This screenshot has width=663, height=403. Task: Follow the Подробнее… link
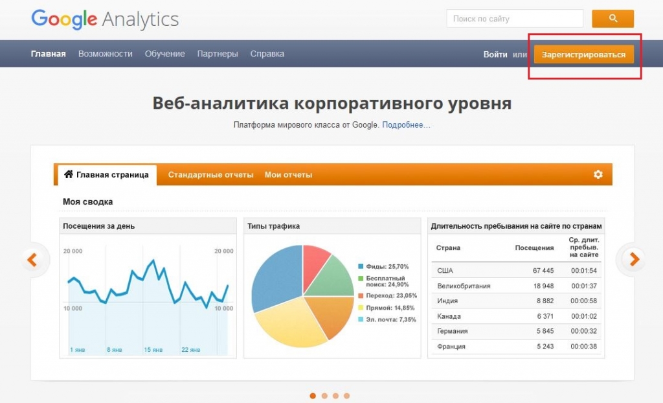407,125
